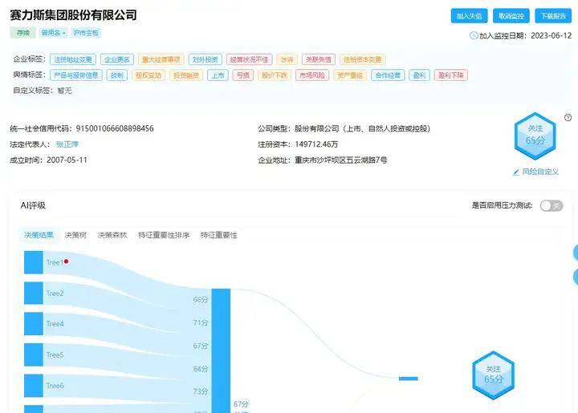Open the 决策森林 tab
This screenshot has width=578, height=413.
coord(112,235)
